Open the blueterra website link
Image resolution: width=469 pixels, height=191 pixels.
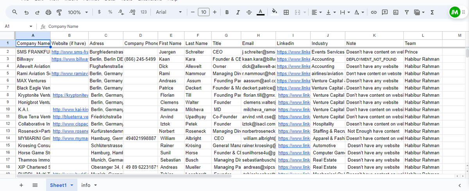coord(71,117)
